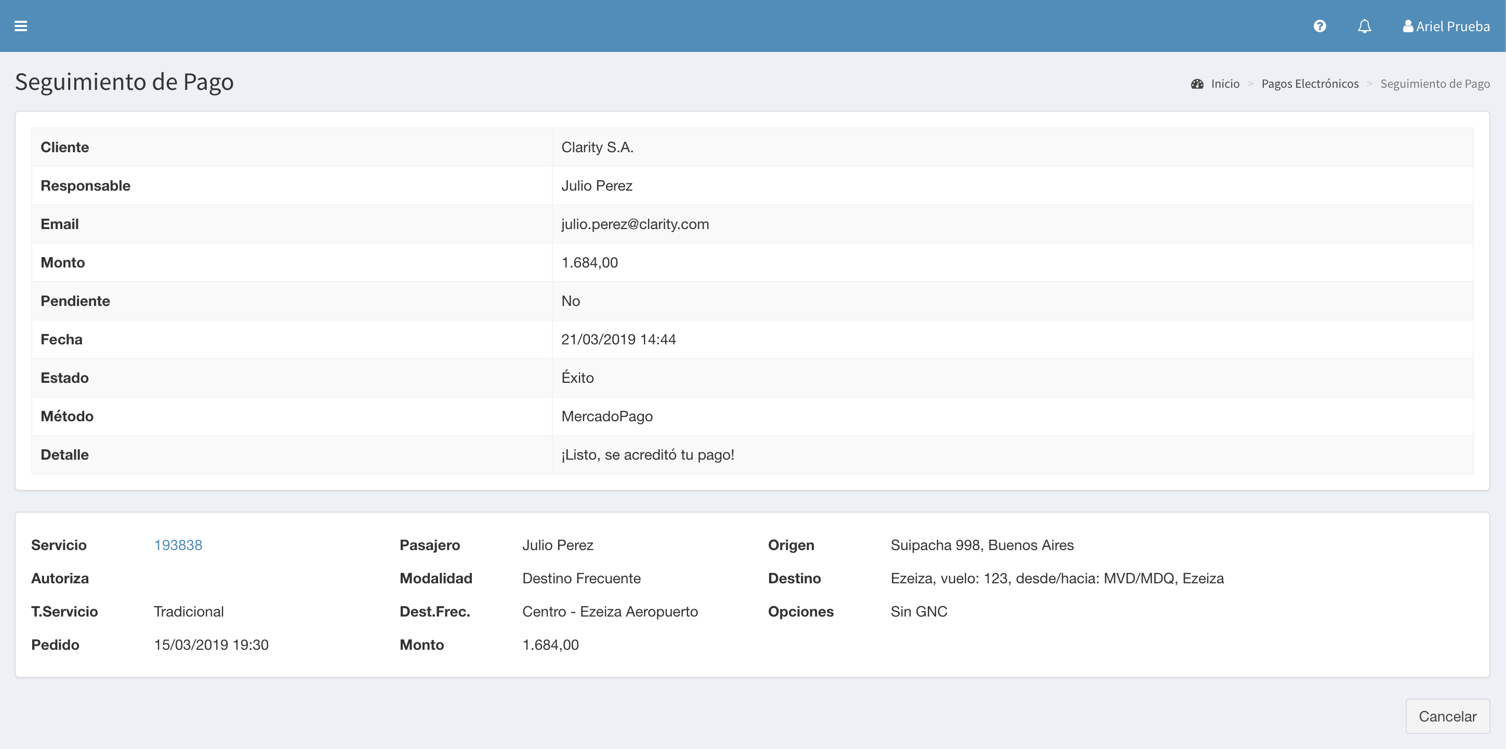The width and height of the screenshot is (1506, 749).
Task: Select the Clarity S.A. client cell
Action: coord(597,147)
